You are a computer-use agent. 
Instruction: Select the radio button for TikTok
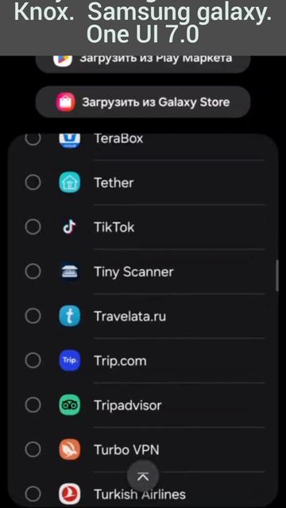click(x=33, y=227)
